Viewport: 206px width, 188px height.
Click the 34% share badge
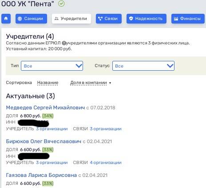(x=48, y=116)
